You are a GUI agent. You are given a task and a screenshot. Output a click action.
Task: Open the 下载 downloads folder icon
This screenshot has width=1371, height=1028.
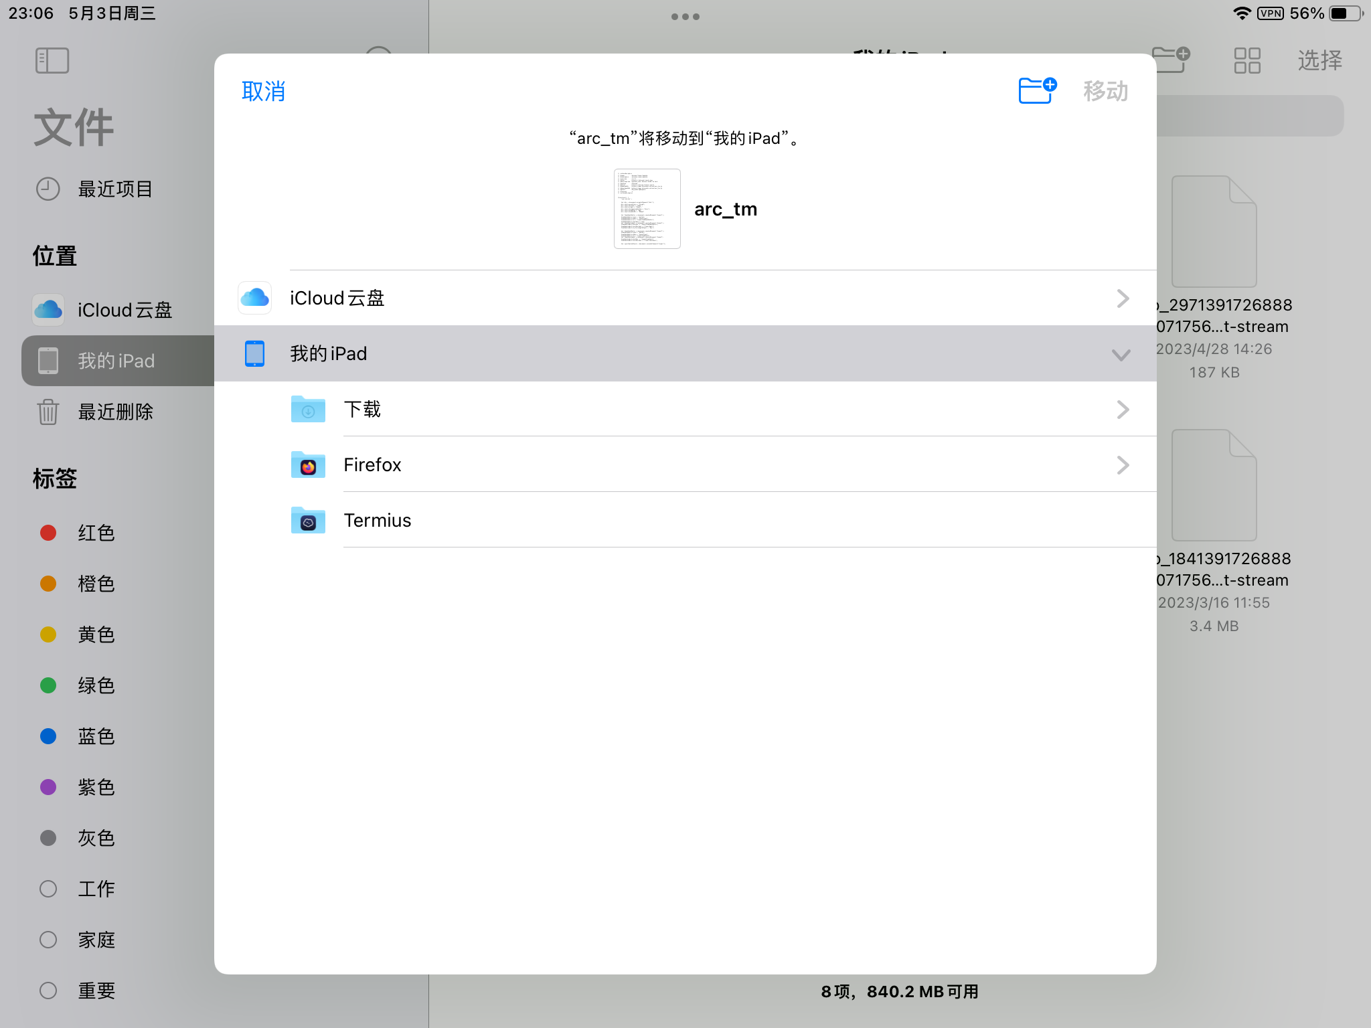[308, 409]
